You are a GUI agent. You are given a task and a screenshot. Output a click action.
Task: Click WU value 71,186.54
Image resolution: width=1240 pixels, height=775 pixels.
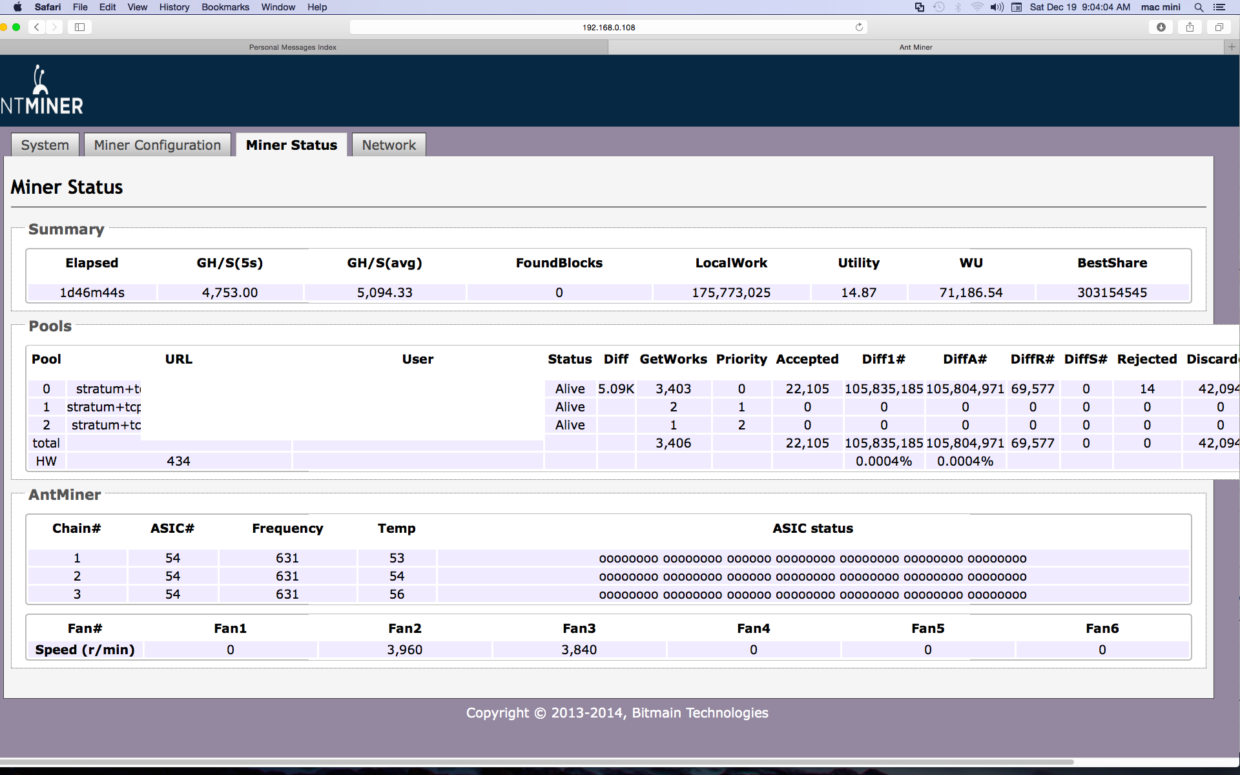click(x=971, y=293)
